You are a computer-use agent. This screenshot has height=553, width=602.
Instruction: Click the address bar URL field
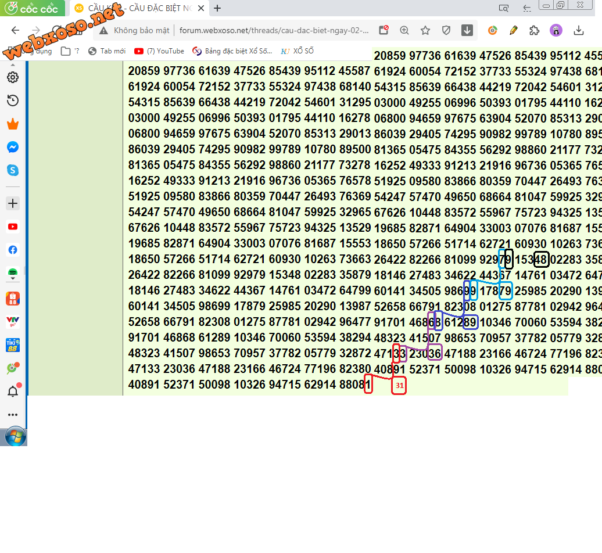click(273, 30)
